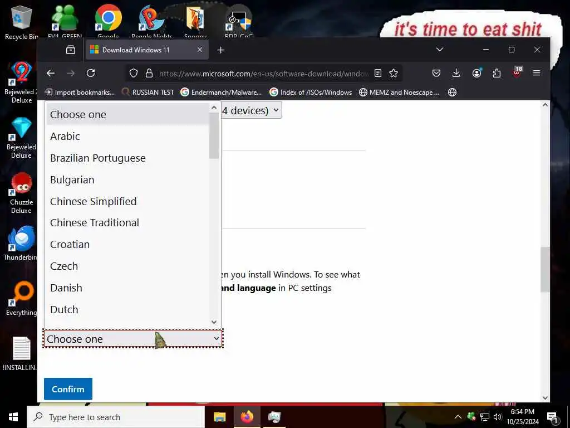Click the globe bookmark at toolbar end
Image resolution: width=570 pixels, height=428 pixels.
coord(452,93)
